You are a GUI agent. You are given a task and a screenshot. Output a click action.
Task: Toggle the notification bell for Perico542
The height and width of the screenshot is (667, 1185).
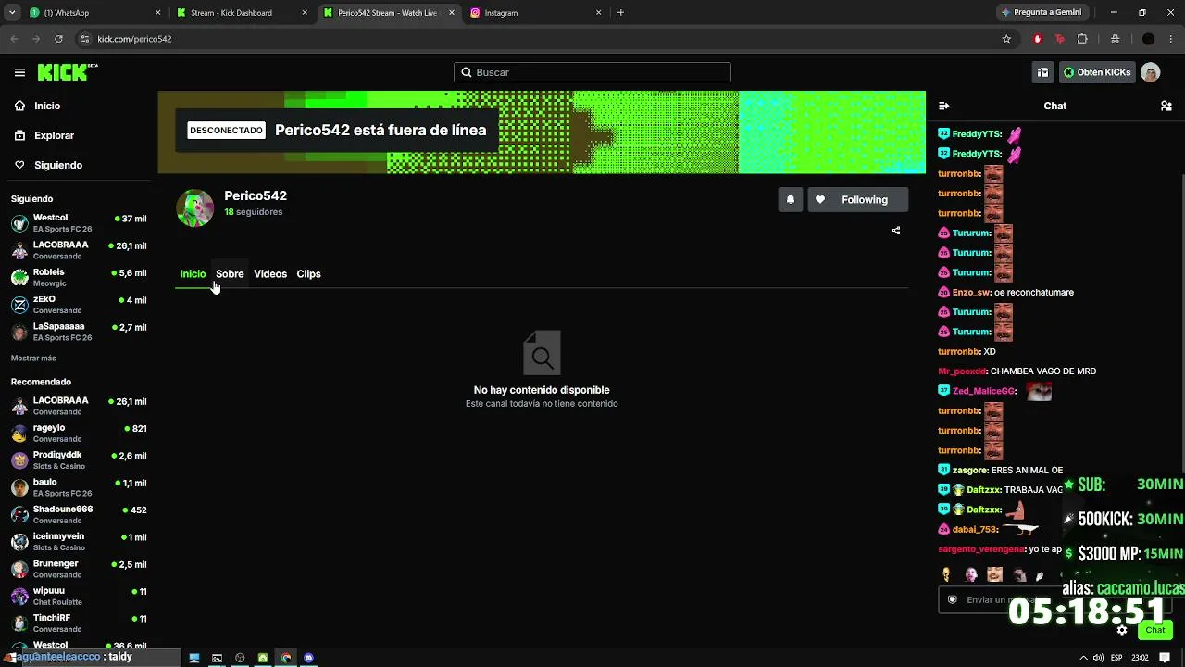(791, 200)
